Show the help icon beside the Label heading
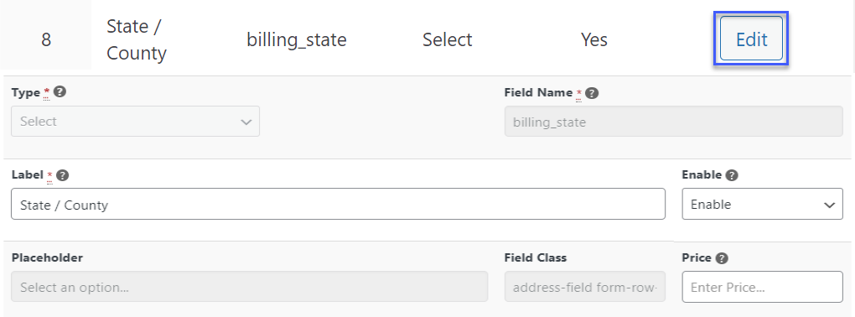Viewport: 855px width, 317px height. coord(63,175)
